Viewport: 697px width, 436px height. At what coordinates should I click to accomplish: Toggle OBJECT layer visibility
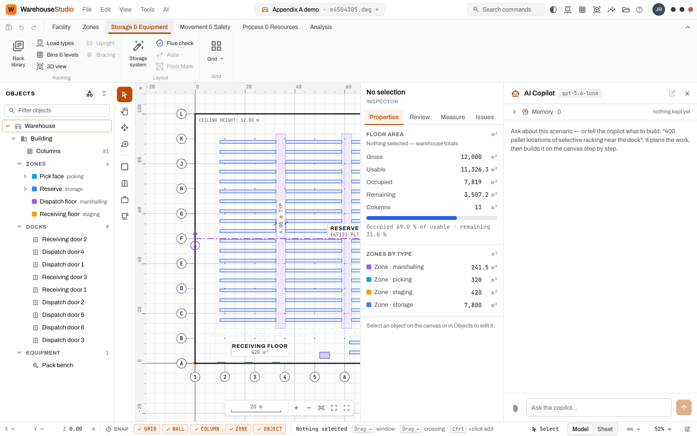[x=270, y=429]
